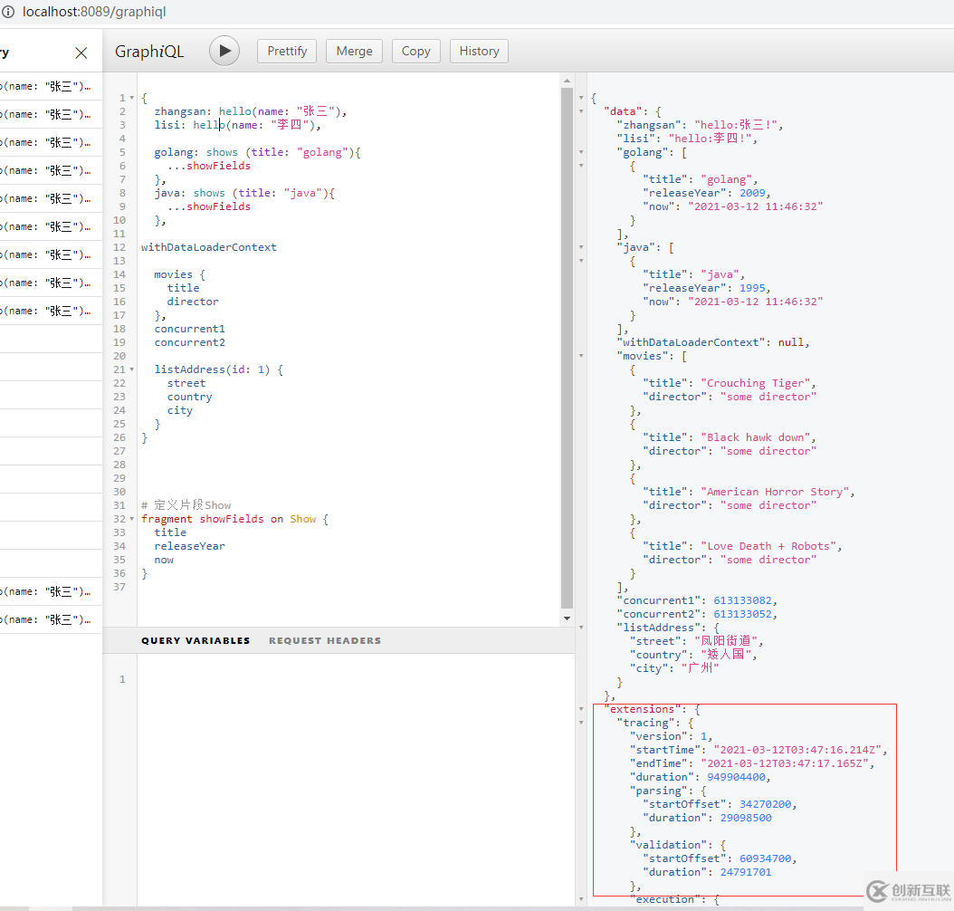Fold the showFields fragment at line 32

click(132, 519)
